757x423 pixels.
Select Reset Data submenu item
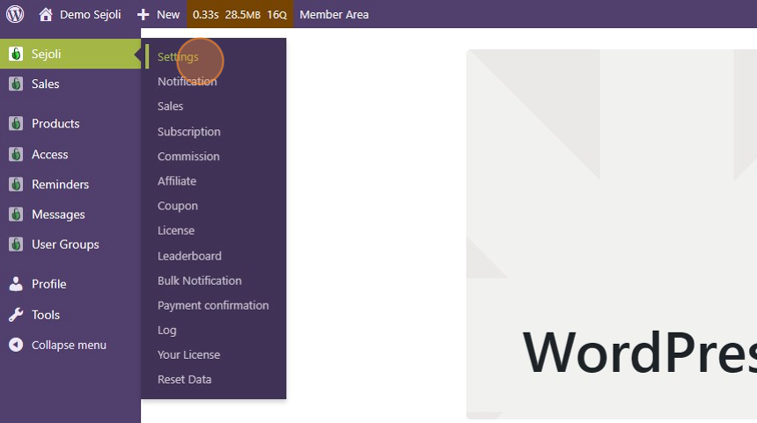click(x=184, y=380)
